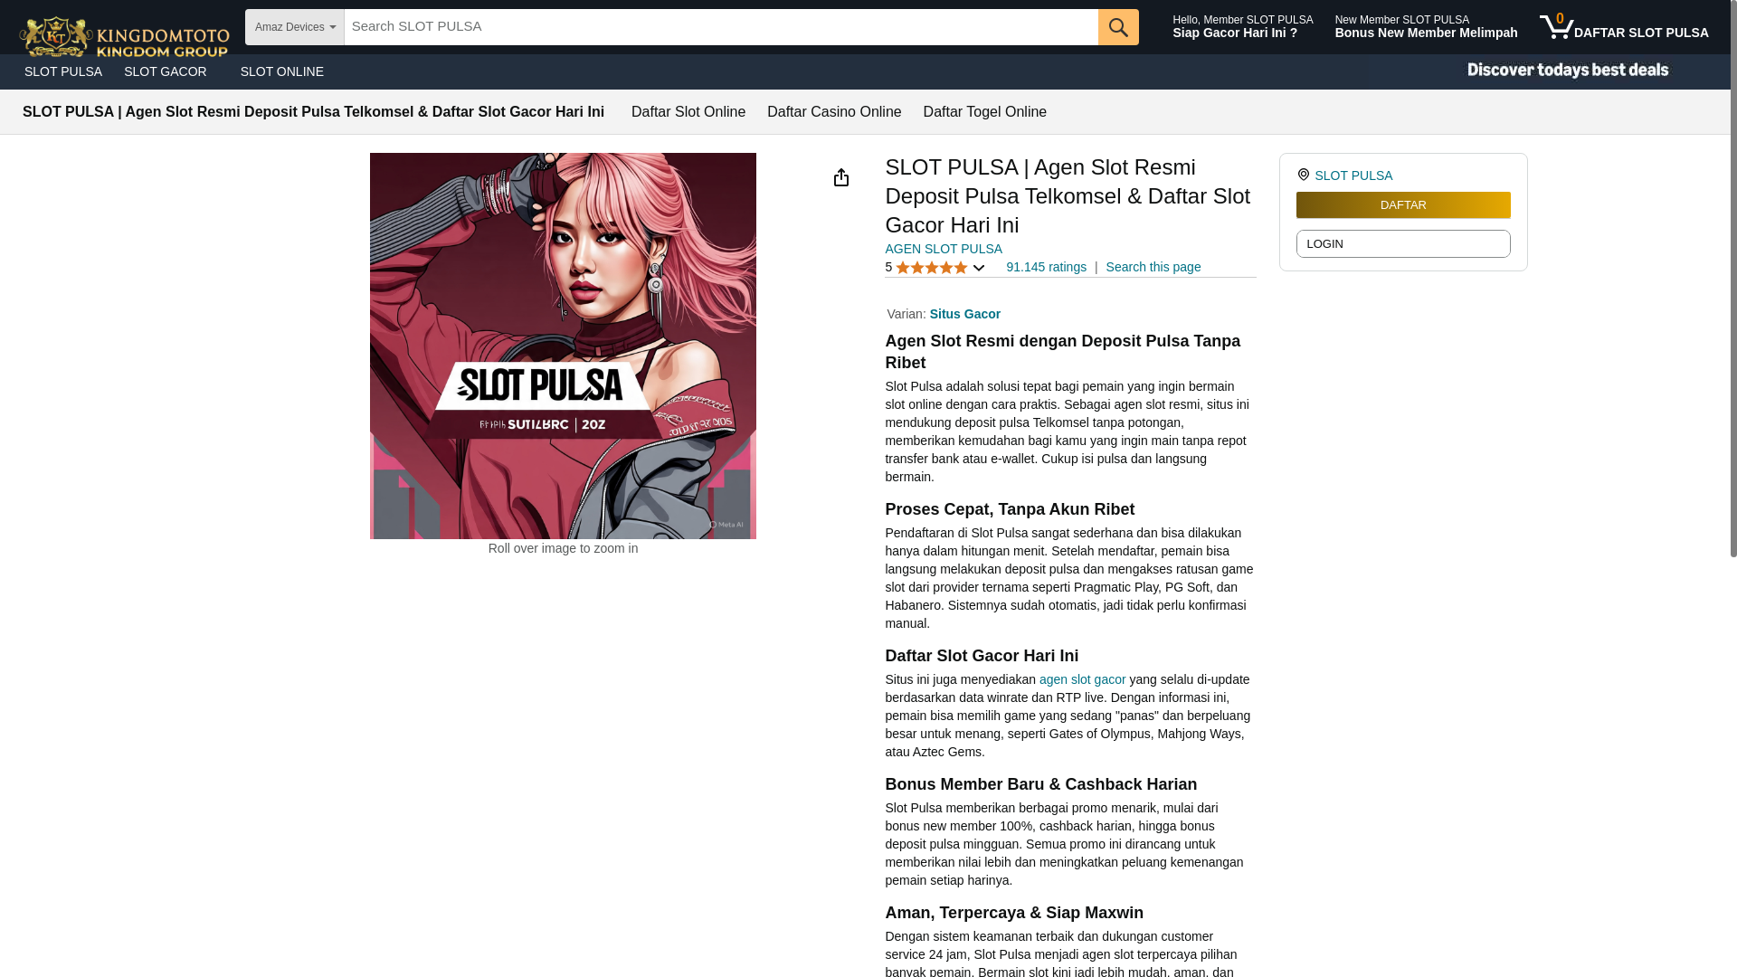Click the location pin icon near SLOT PULSA

tap(1304, 175)
